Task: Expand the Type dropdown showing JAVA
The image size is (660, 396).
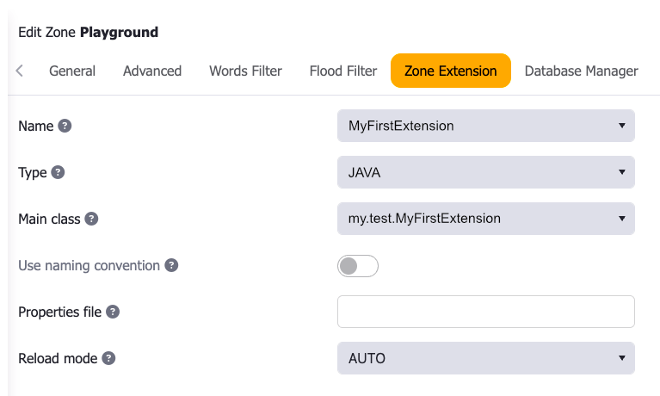Action: 485,172
